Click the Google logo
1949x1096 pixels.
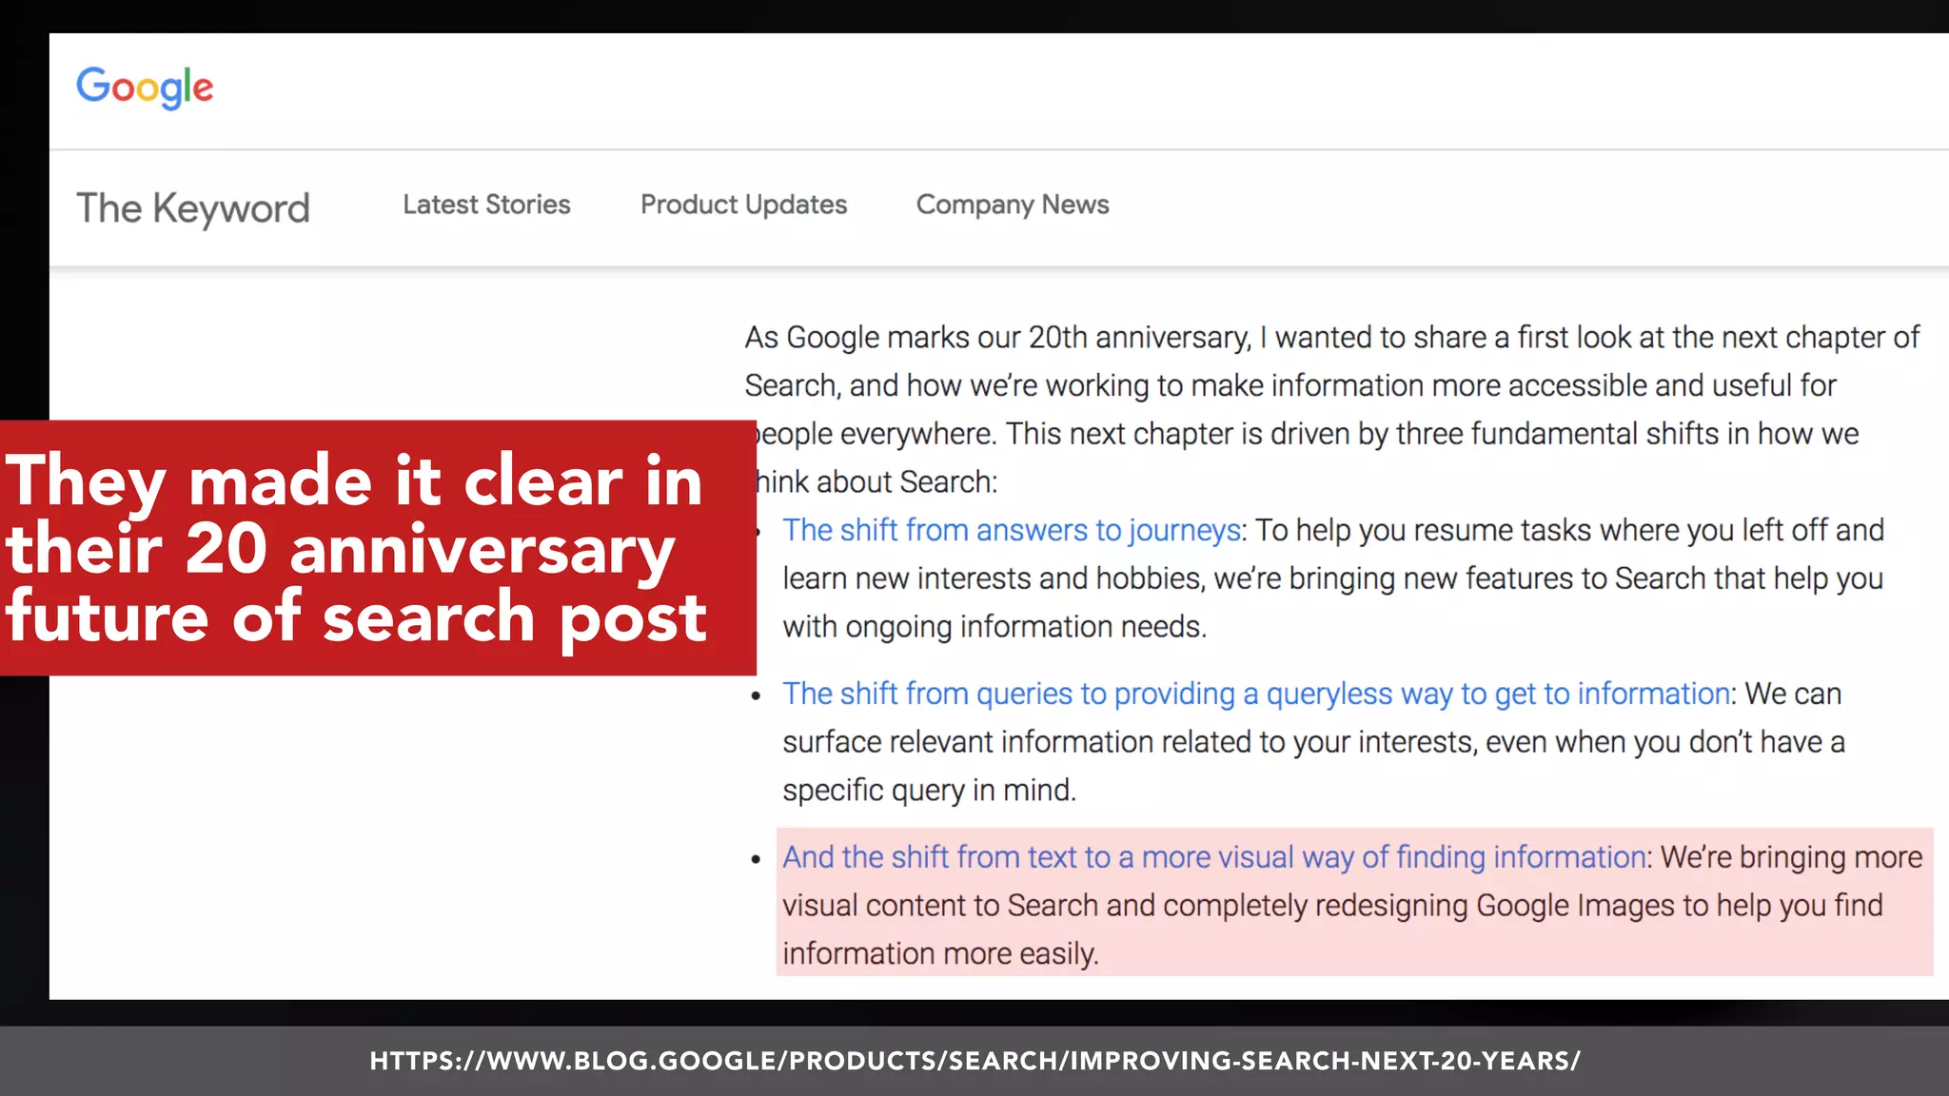pos(145,88)
